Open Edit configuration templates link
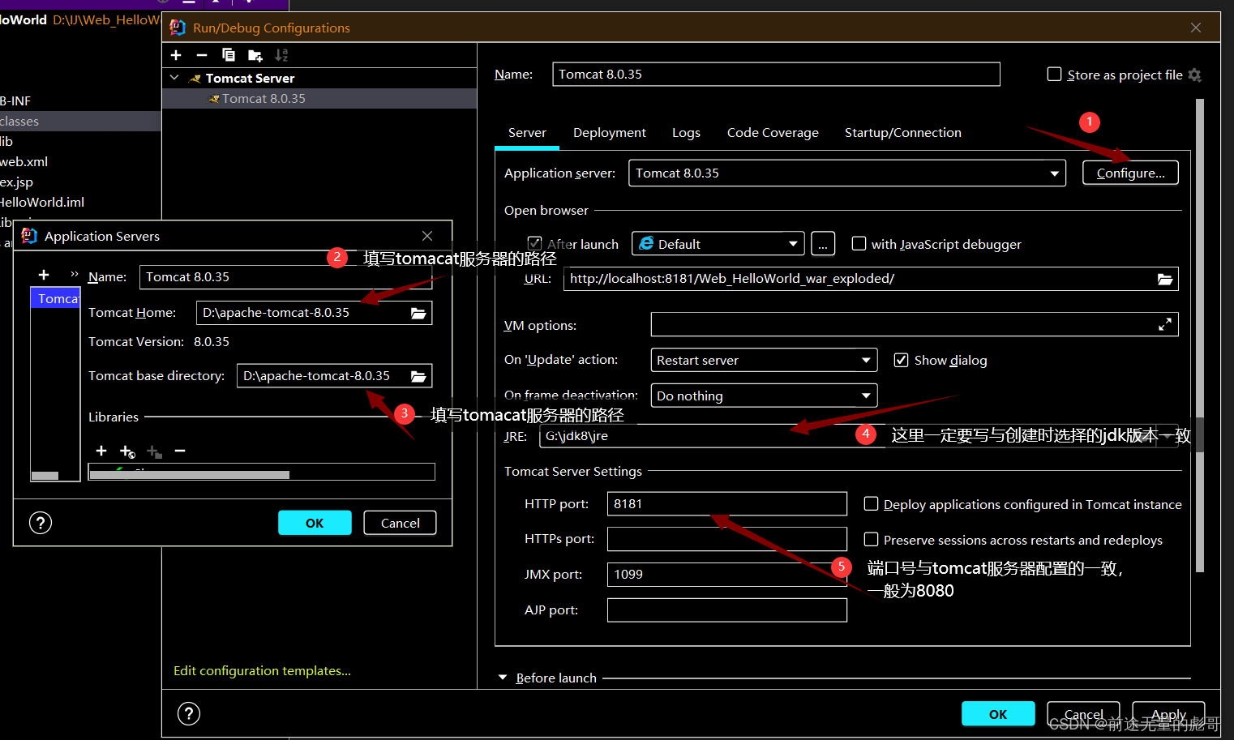Viewport: 1234px width, 740px height. point(262,671)
